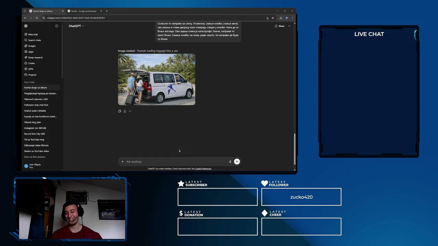Open the Cookie Preferences link

coord(203,169)
